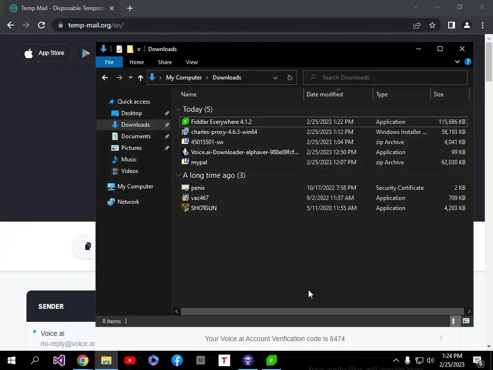Copy the temp email with clipboard icon
493x370 pixels.
point(88,246)
